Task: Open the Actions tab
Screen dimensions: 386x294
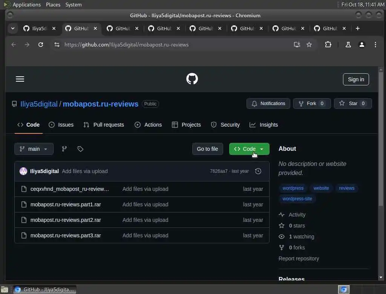Action: pos(148,125)
